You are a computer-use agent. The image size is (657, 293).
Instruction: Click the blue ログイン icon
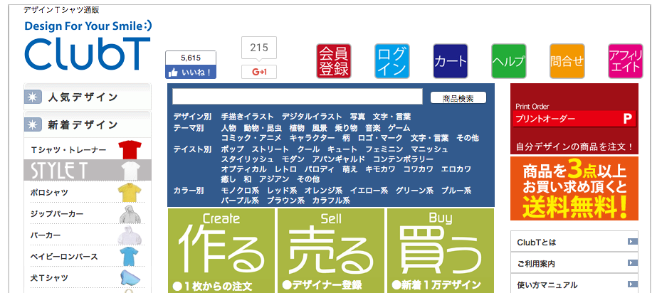click(x=391, y=61)
